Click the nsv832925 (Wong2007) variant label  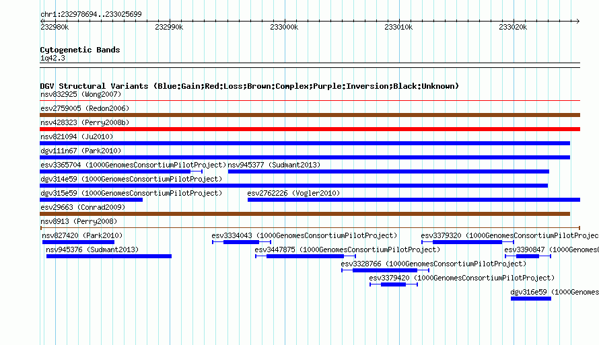81,94
